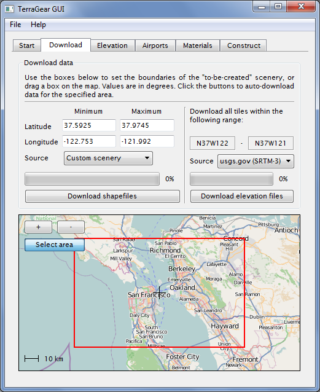Click the Concord label on the map

pyautogui.click(x=236, y=238)
